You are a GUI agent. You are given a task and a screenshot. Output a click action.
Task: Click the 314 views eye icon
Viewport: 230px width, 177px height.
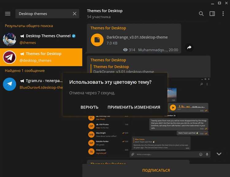125,50
